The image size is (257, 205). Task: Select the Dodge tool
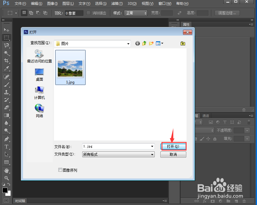tap(6, 130)
